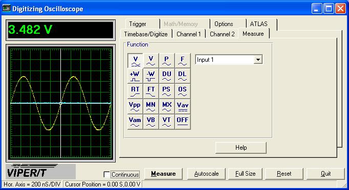Image resolution: width=349 pixels, height=190 pixels.
Task: Select the F frequency measurement function
Action: point(183,61)
